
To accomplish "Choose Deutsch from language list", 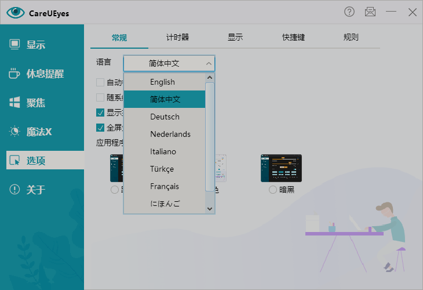I will pyautogui.click(x=165, y=117).
